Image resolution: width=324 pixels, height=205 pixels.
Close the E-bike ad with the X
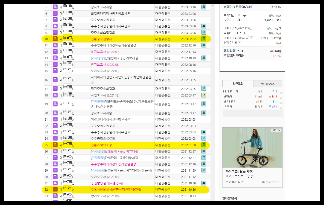click(x=280, y=130)
